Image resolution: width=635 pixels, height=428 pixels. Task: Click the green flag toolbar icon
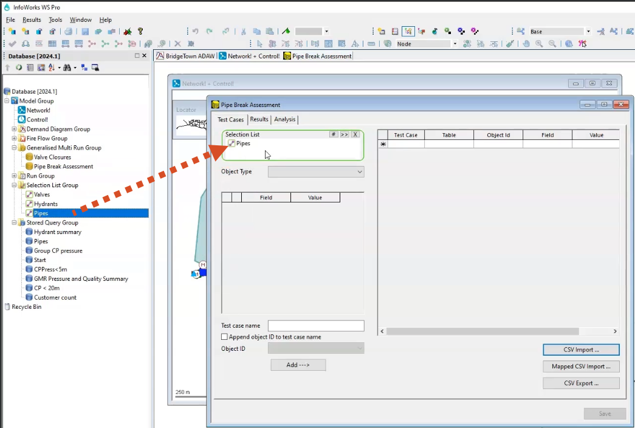click(x=286, y=31)
